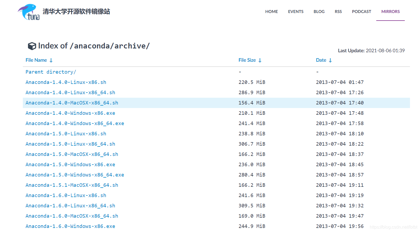Viewport: 420px width, 232px height.
Task: Click the date 2013-07-04 18:57
Action: tap(340, 175)
